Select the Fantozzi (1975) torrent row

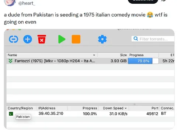90,61
